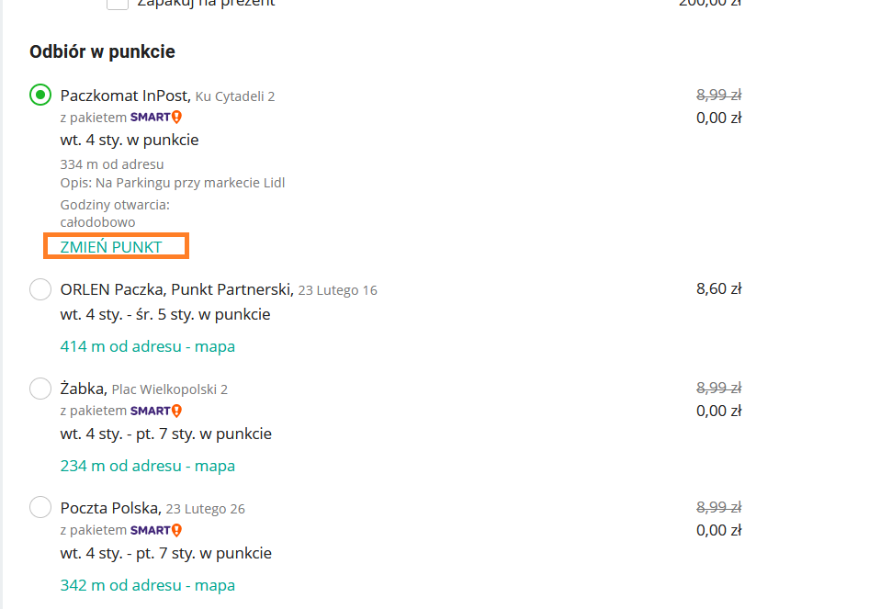Click the SMART badge under Paczkomat InPost

(x=156, y=117)
